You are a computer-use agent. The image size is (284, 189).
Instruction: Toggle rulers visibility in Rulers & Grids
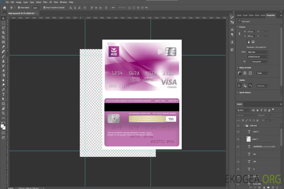point(239,73)
